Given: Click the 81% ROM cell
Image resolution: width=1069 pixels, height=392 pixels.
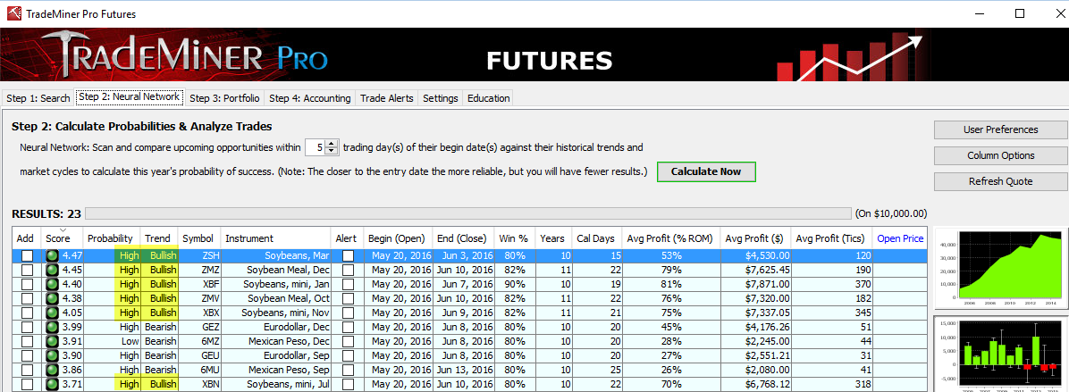Looking at the screenshot, I should pos(669,283).
